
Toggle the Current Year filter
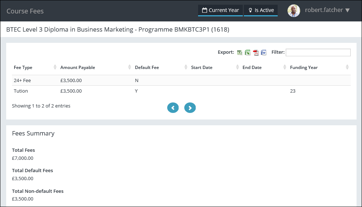[220, 10]
